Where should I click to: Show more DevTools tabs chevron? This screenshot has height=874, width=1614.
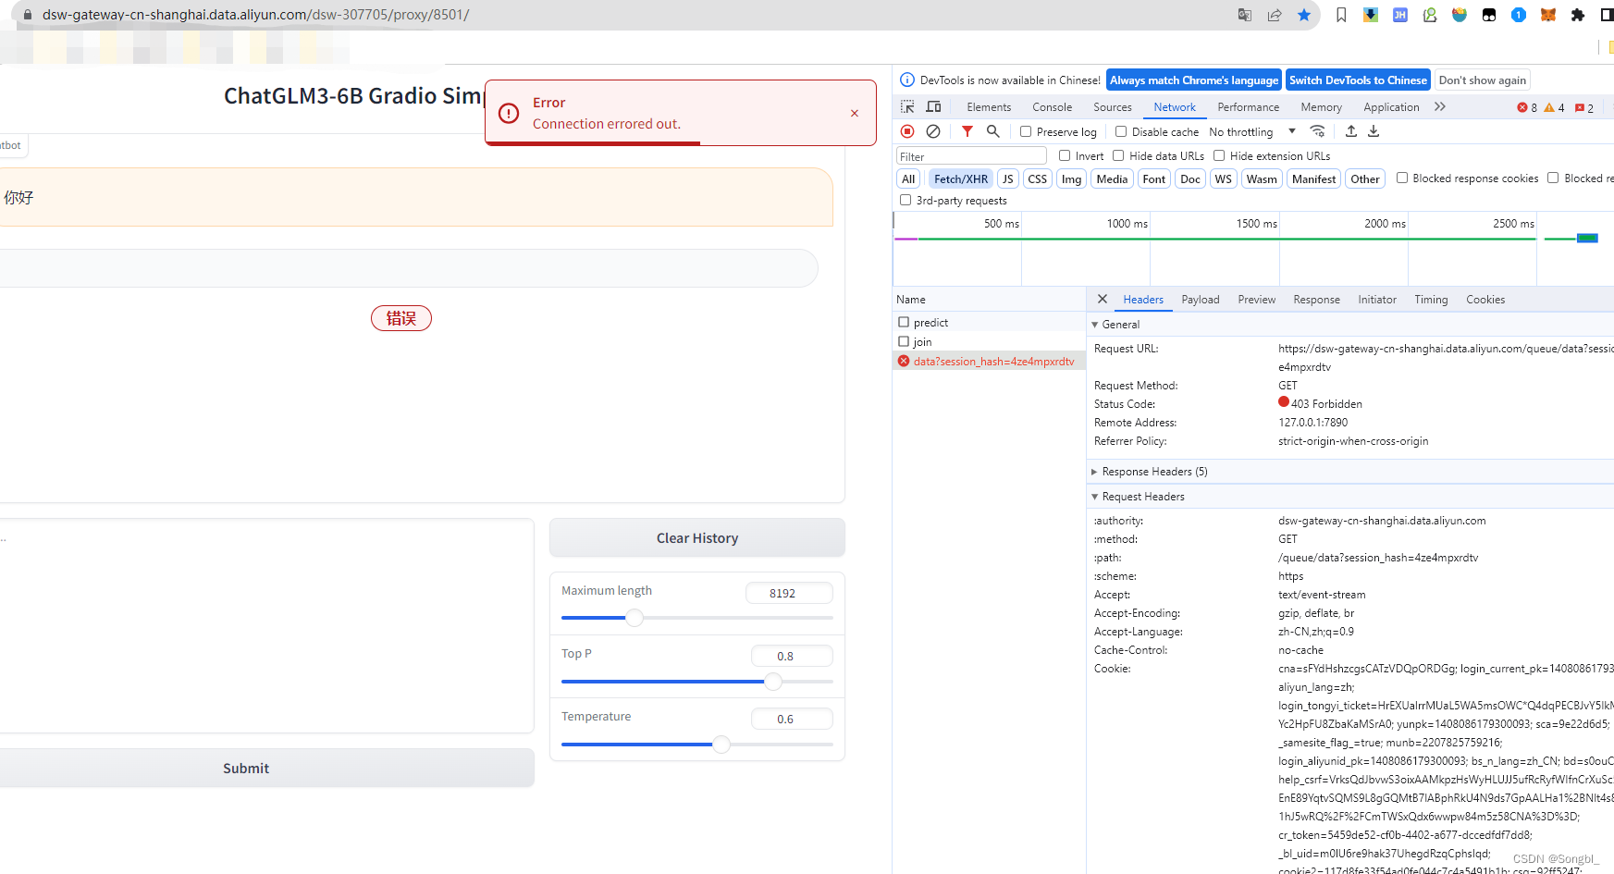(1440, 106)
